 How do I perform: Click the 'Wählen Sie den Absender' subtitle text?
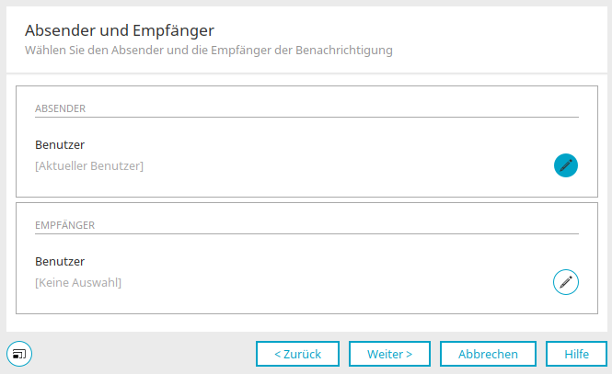coord(209,51)
